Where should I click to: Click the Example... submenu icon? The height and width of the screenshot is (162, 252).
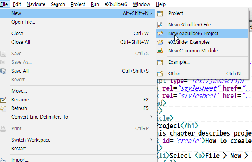[x=160, y=62]
